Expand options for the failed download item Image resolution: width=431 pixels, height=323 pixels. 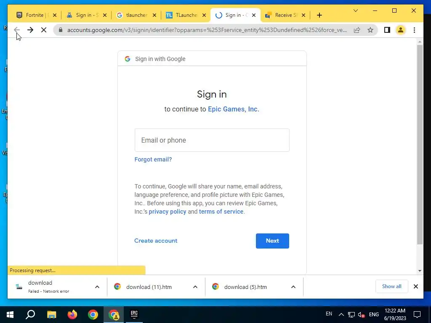pyautogui.click(x=97, y=287)
